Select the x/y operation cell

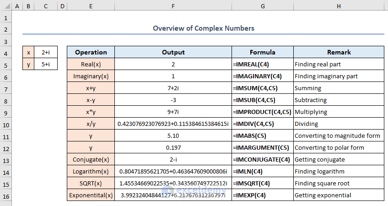[91, 124]
